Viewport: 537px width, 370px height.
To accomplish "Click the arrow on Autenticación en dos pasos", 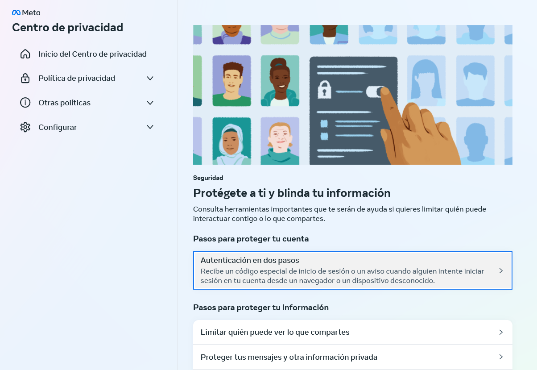I will tap(501, 271).
